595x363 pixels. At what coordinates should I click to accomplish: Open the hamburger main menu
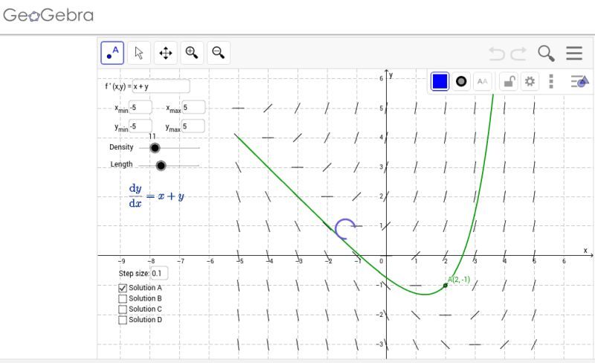574,53
